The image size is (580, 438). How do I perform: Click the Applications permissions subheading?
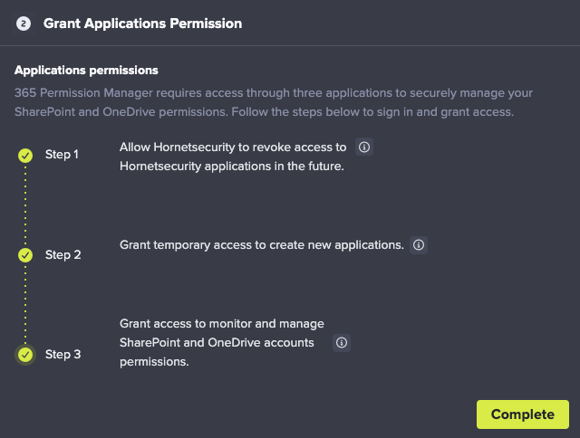click(86, 71)
